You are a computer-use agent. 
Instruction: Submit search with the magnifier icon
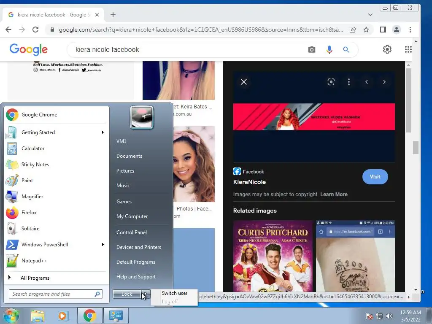point(346,50)
